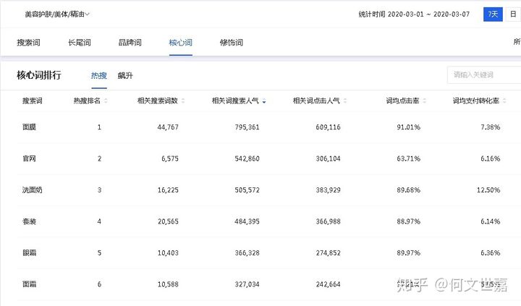The height and width of the screenshot is (306, 521).
Task: Select the 核心词 tab
Action: click(x=180, y=43)
